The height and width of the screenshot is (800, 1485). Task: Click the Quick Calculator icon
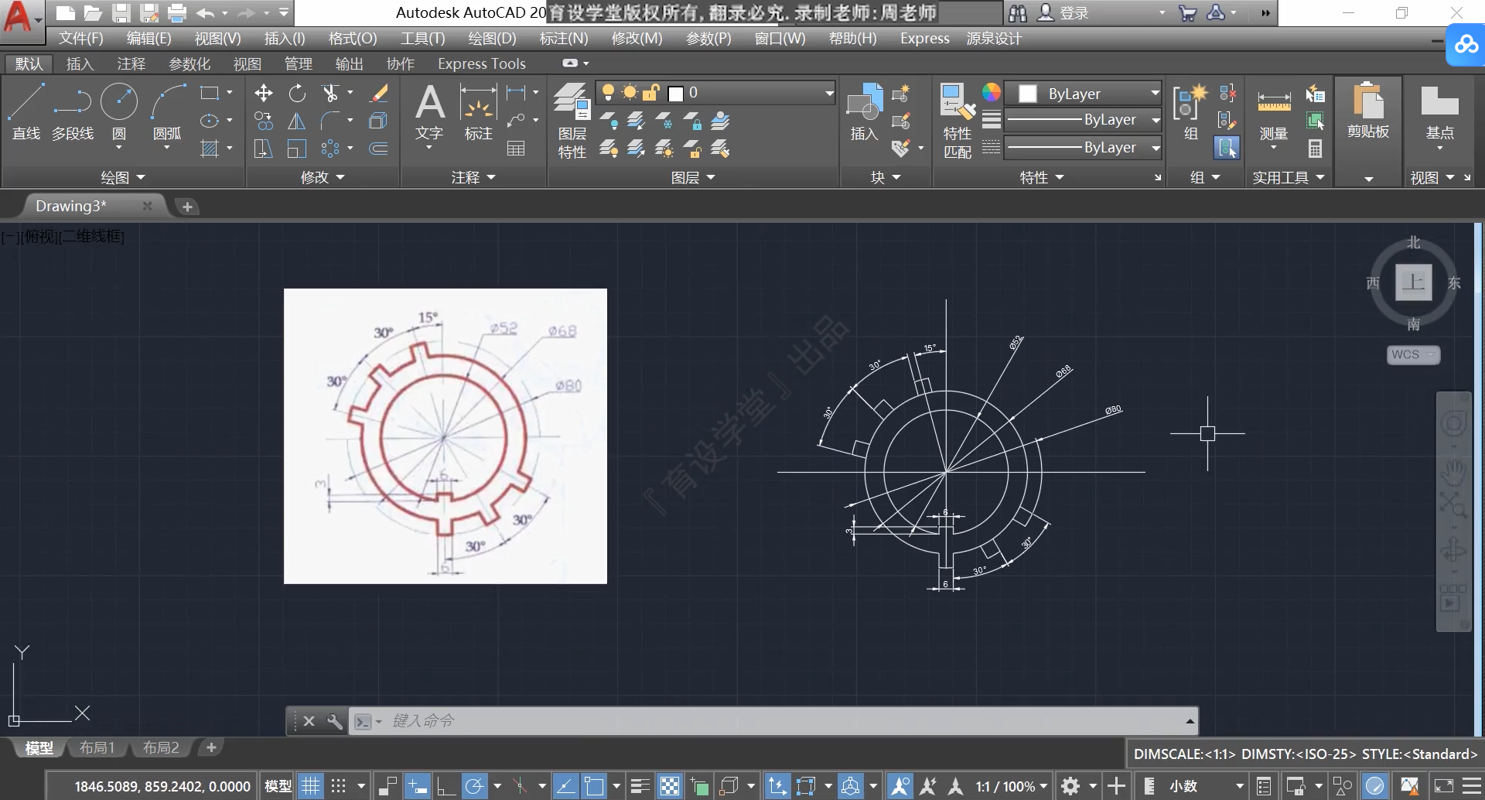1315,149
